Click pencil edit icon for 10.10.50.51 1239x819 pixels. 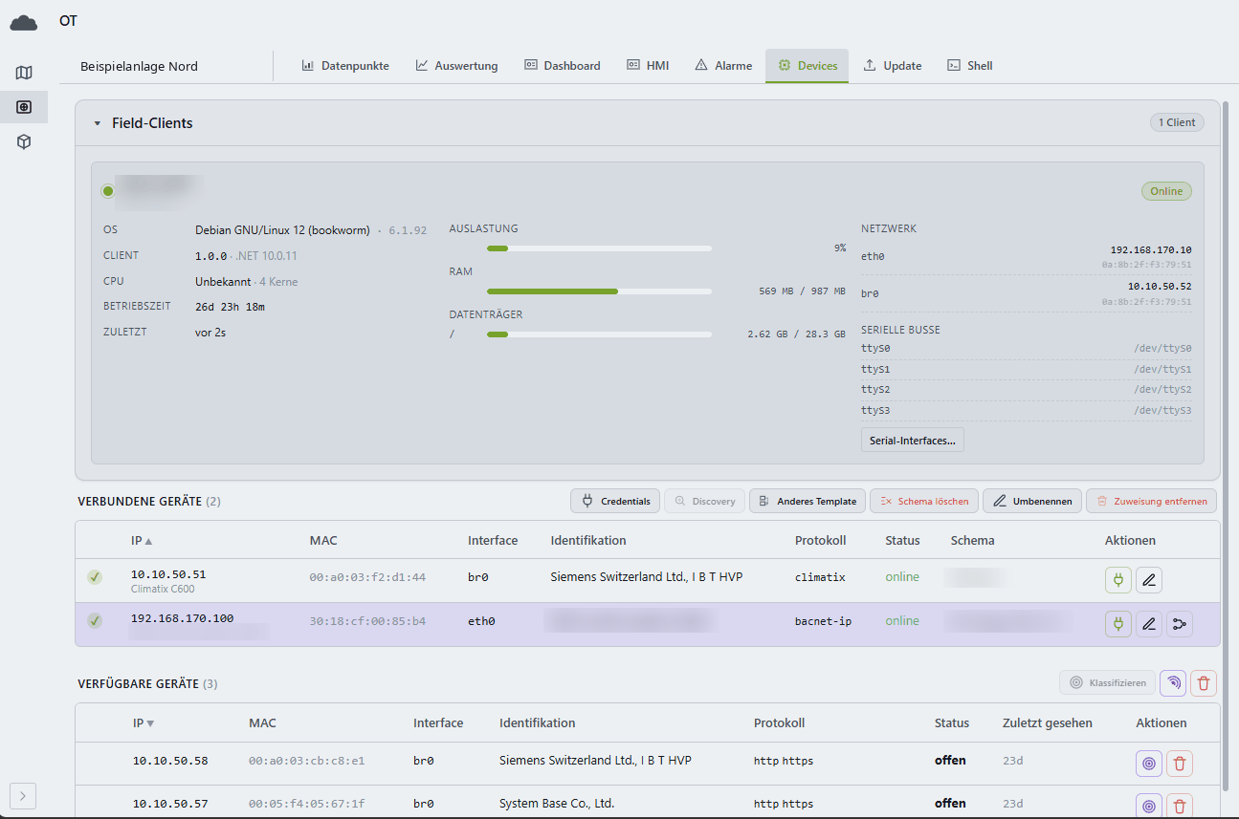click(1149, 580)
